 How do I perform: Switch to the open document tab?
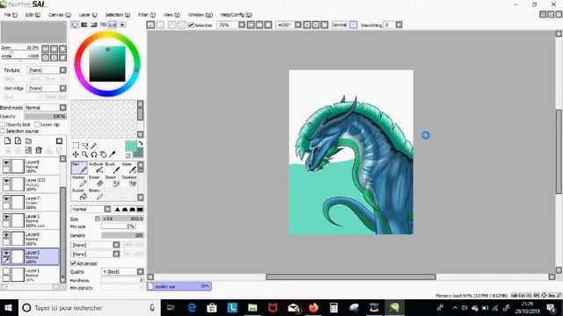click(179, 286)
